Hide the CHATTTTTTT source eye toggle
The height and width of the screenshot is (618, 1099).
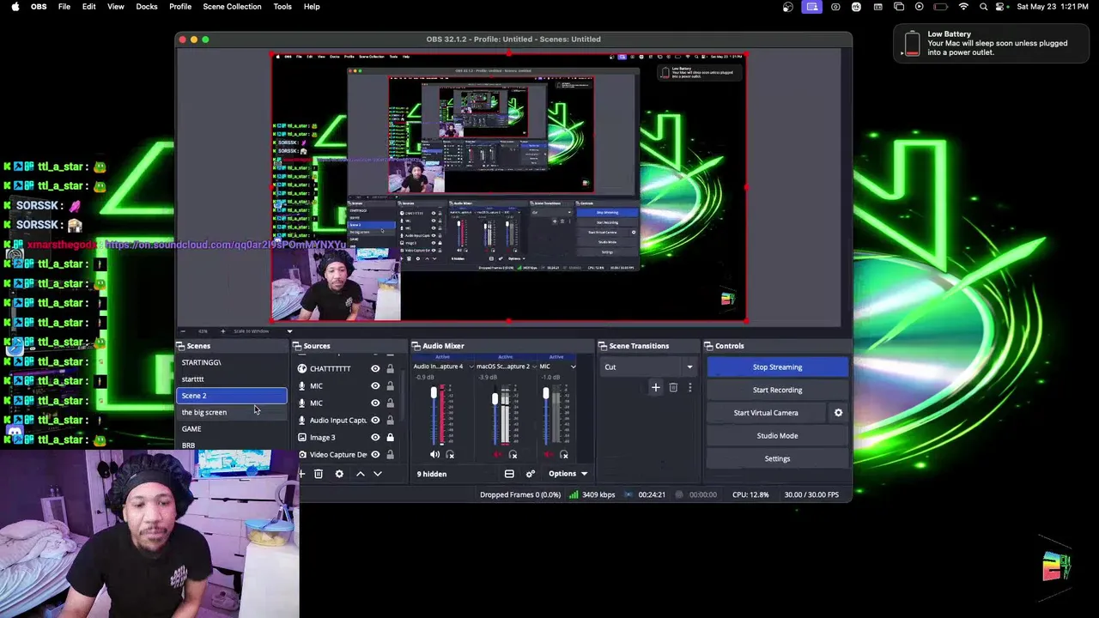375,368
